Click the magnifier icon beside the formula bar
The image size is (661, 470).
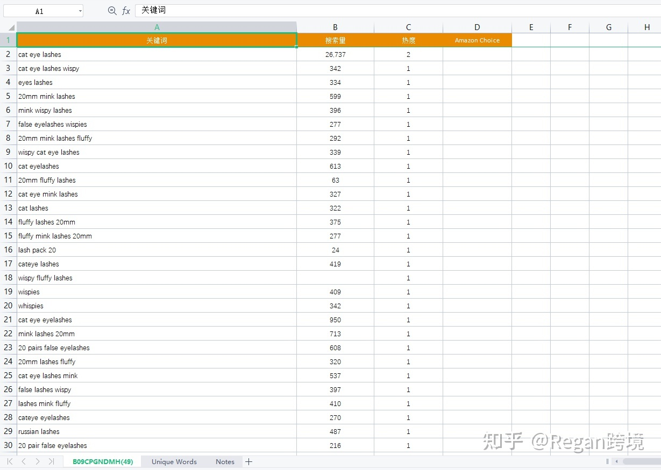coord(111,10)
